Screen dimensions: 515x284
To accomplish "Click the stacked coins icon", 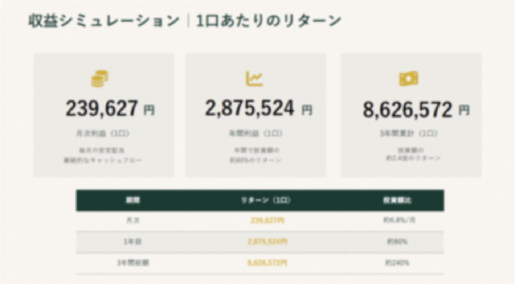I will [x=100, y=79].
